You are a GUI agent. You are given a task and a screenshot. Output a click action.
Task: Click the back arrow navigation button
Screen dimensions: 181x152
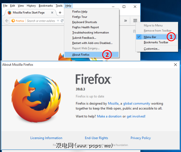pos(7,21)
